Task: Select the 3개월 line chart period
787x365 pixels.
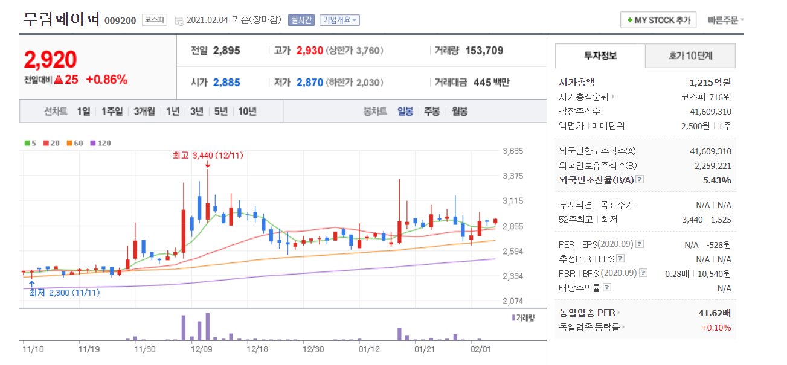Action: [x=144, y=112]
